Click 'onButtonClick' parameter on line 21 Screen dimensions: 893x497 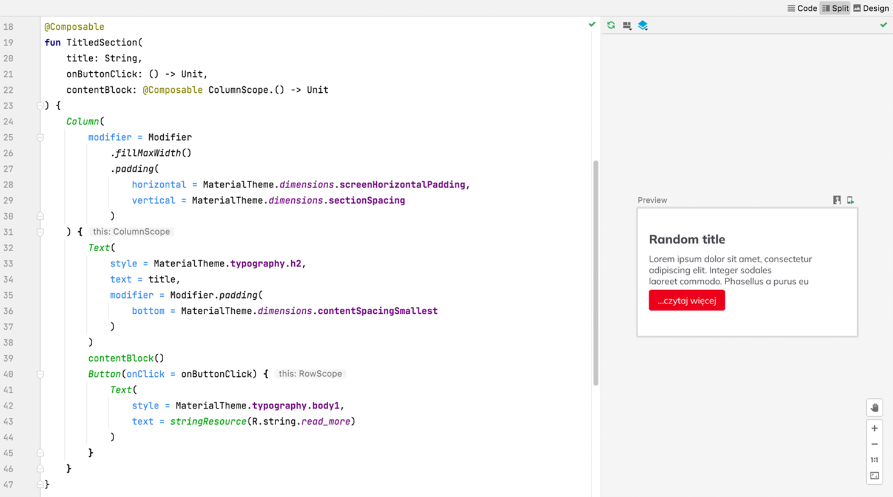click(x=102, y=74)
